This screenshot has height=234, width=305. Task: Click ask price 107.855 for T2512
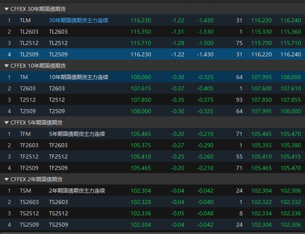click(x=290, y=100)
